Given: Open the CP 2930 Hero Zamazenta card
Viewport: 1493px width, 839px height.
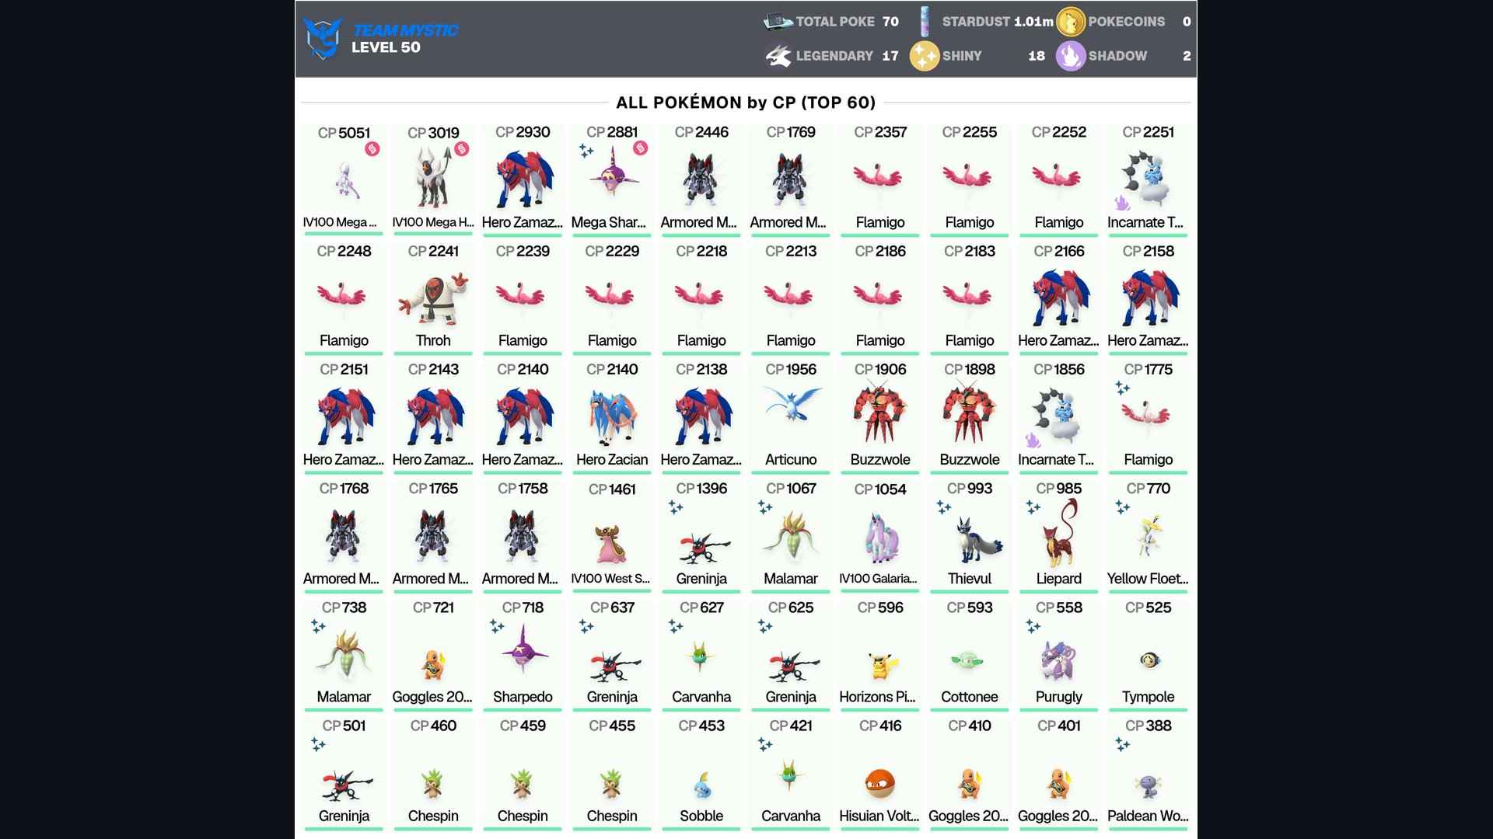Looking at the screenshot, I should (523, 179).
